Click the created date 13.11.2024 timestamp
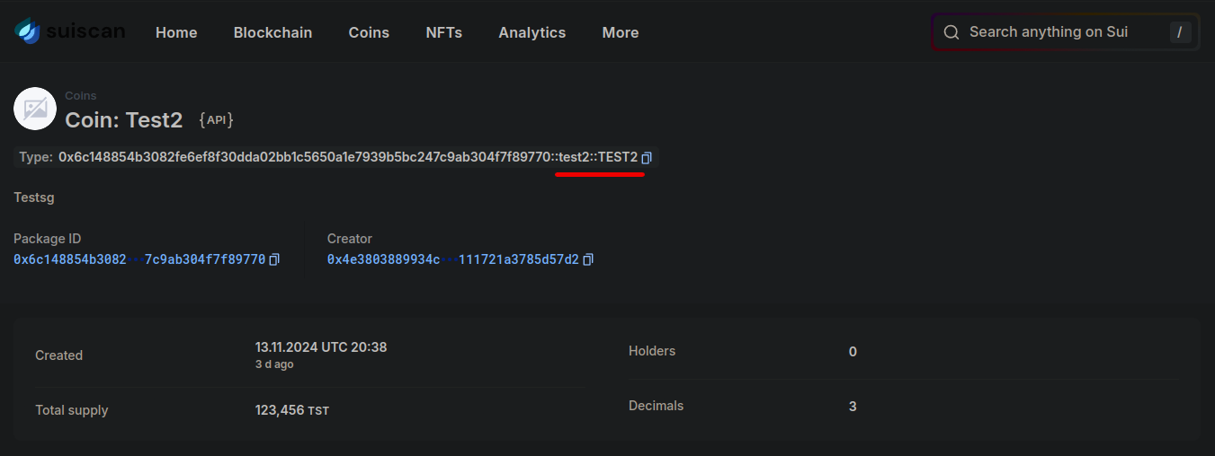The height and width of the screenshot is (456, 1215). 320,346
